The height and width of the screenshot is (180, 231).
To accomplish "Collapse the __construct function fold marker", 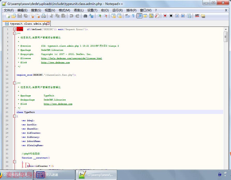I will click(x=15, y=162).
